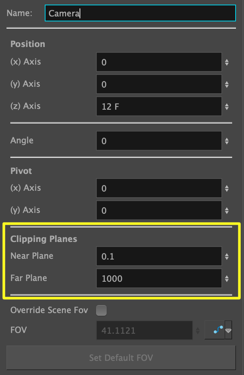Click the Set Default FOV button
Image resolution: width=244 pixels, height=375 pixels.
pyautogui.click(x=121, y=358)
